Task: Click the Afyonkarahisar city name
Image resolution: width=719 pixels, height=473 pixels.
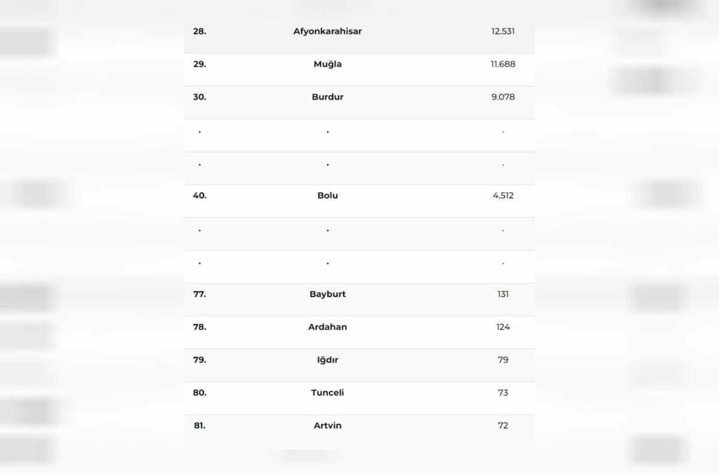Action: coord(327,31)
